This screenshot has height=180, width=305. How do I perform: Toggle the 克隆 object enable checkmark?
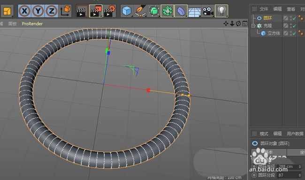(294, 26)
